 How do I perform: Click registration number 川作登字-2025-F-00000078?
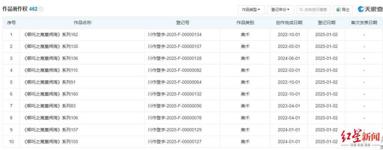(x=174, y=118)
